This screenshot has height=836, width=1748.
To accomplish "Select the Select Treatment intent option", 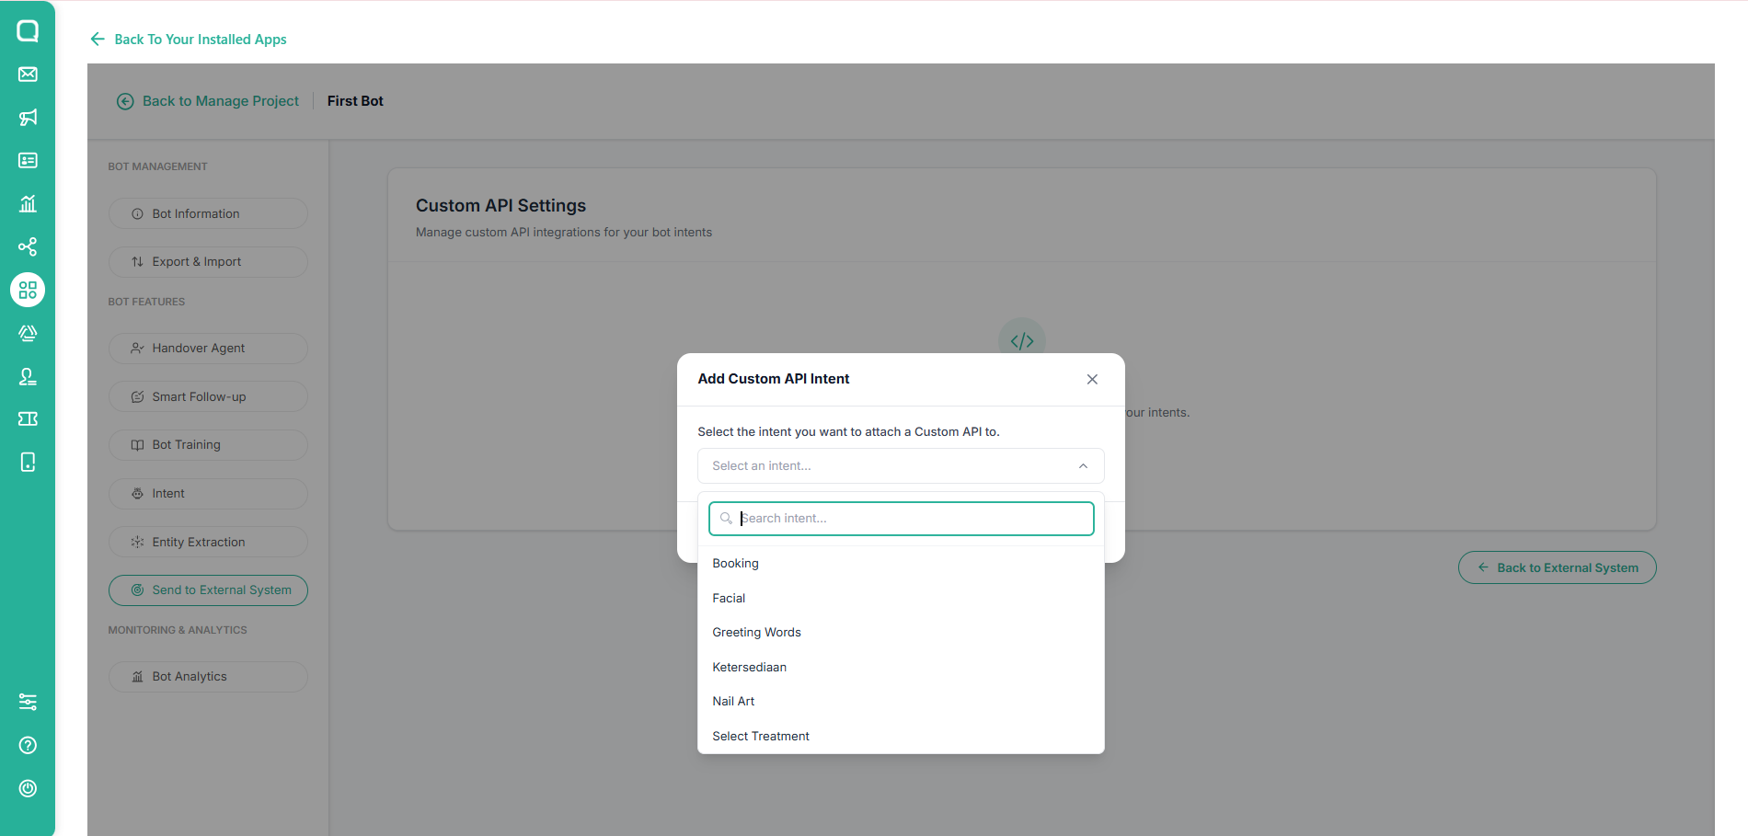I will [901, 736].
